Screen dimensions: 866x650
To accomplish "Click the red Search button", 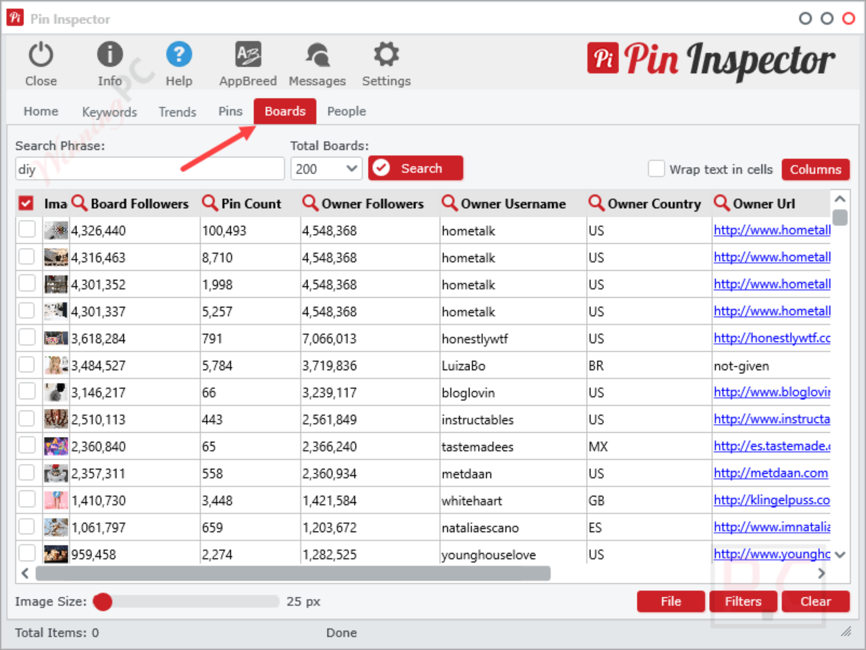I will 416,168.
